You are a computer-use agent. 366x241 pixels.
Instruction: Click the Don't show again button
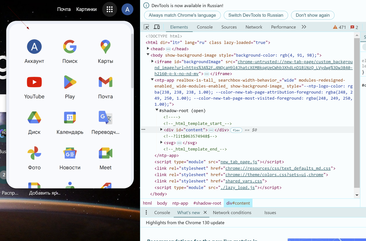pos(313,15)
